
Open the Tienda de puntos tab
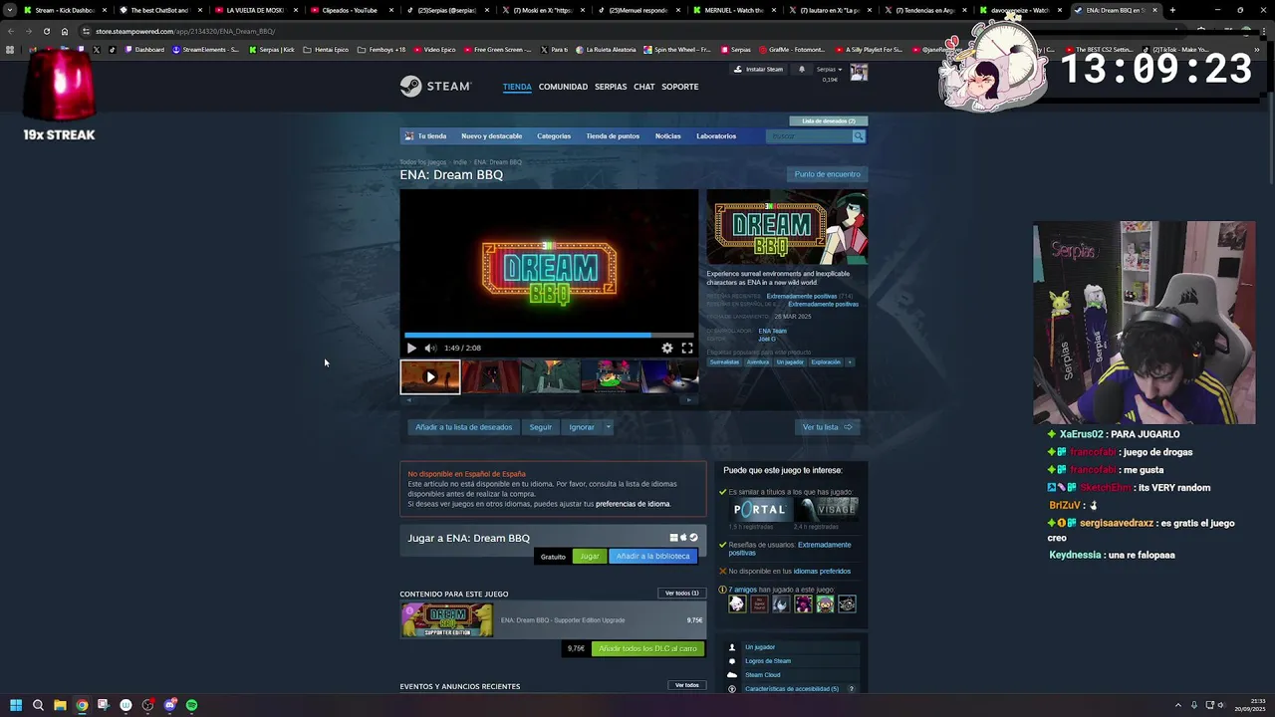[x=613, y=136]
